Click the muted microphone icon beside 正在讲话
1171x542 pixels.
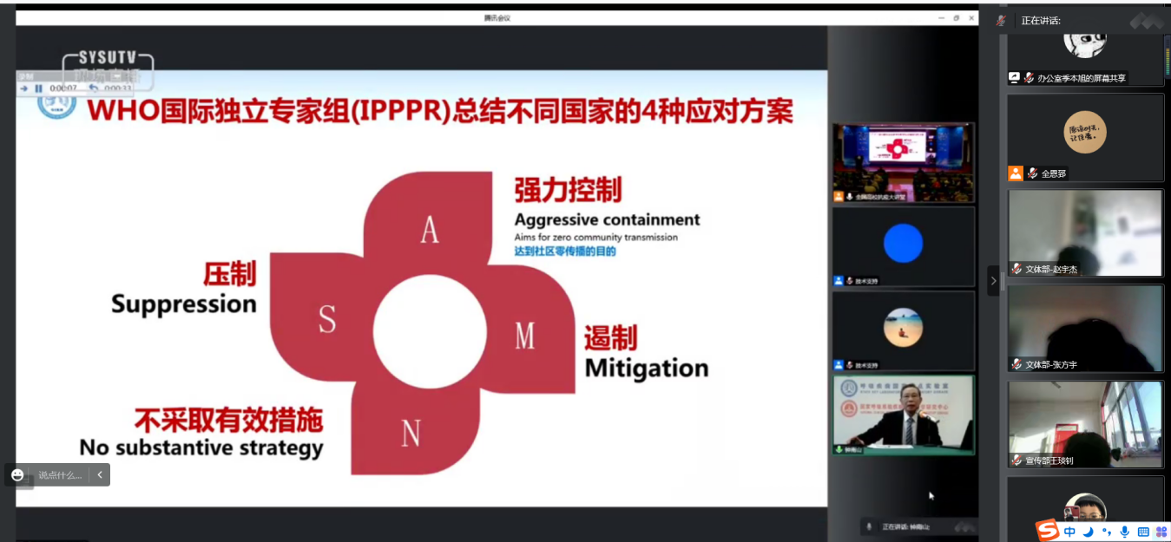pyautogui.click(x=1001, y=20)
